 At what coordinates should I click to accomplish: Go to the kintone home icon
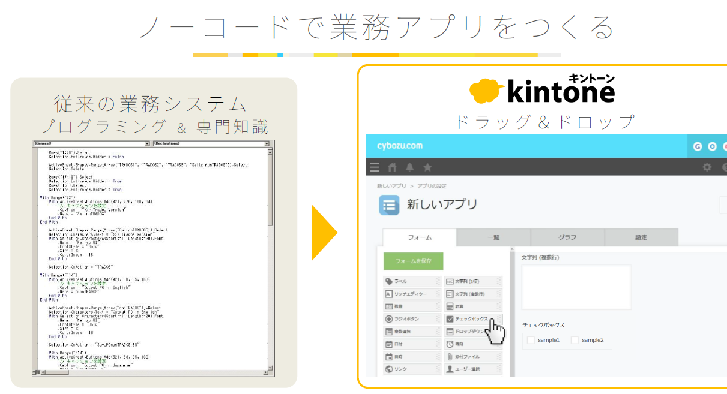pos(392,167)
